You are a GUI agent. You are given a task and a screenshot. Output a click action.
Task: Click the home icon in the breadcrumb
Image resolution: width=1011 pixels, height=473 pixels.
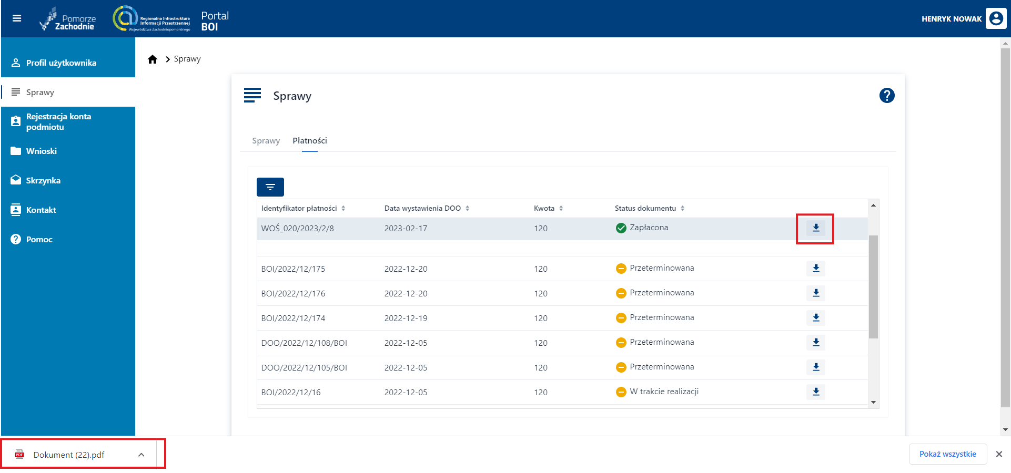[153, 59]
